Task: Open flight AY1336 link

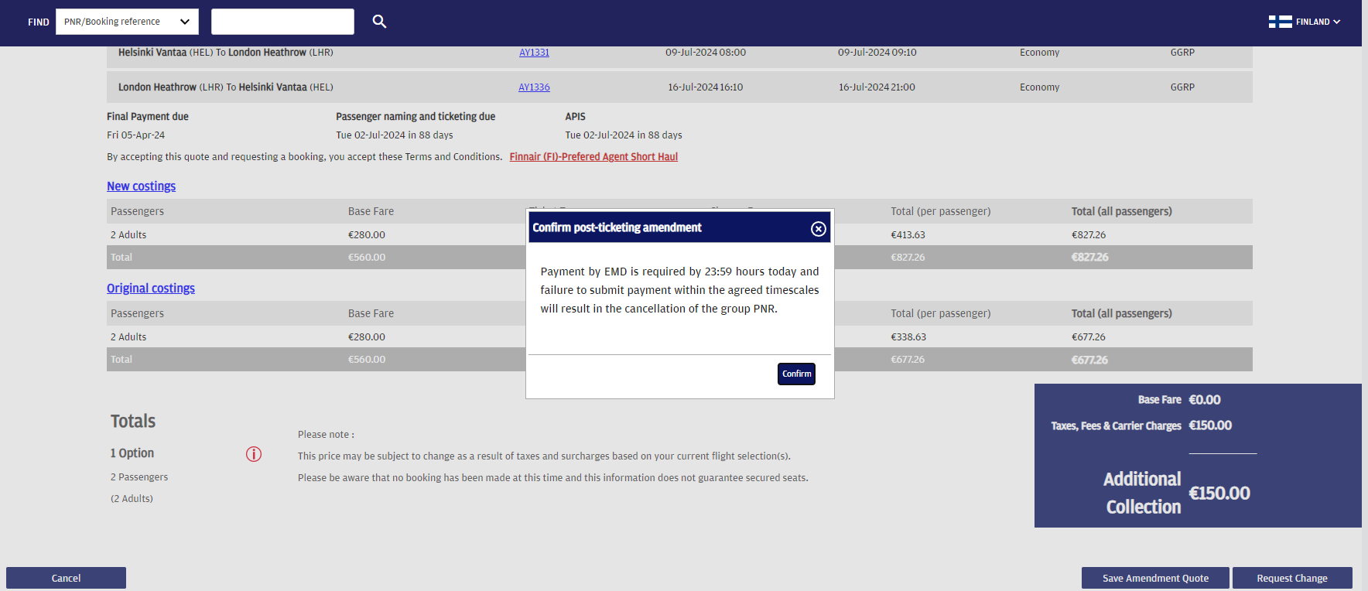Action: (534, 87)
